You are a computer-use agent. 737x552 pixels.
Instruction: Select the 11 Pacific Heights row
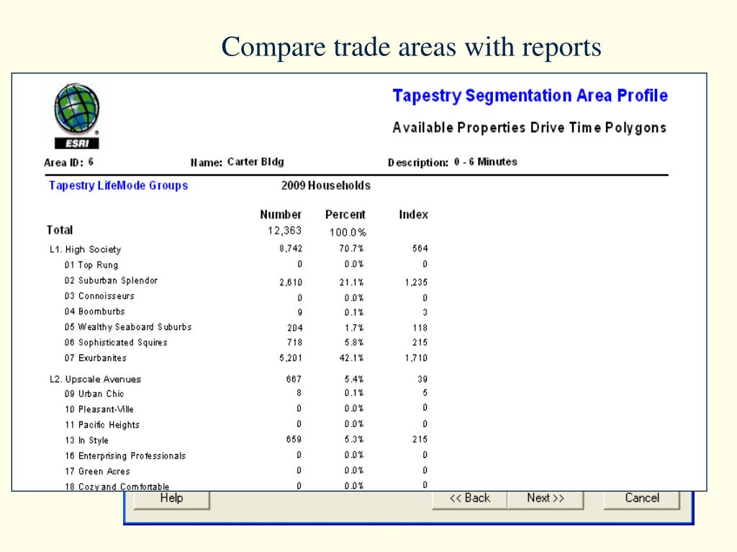click(x=246, y=424)
